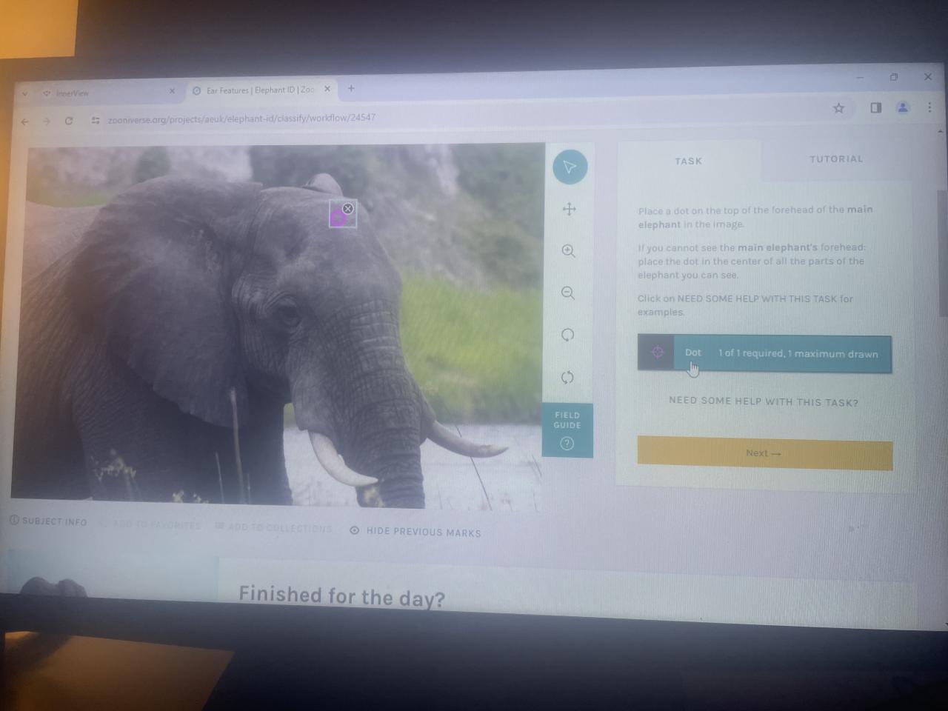Hide previous marks
This screenshot has height=711, width=948.
pos(415,532)
